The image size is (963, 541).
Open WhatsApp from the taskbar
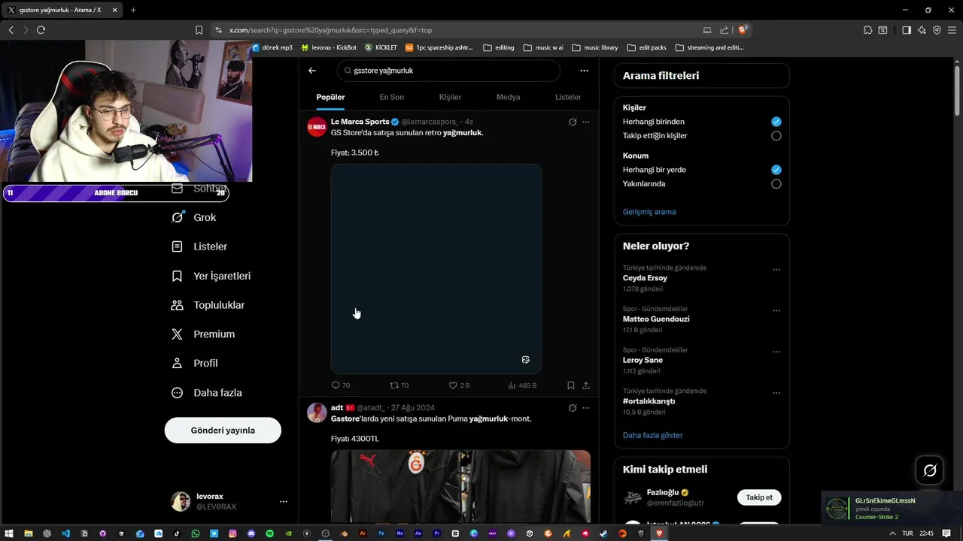[x=196, y=533]
